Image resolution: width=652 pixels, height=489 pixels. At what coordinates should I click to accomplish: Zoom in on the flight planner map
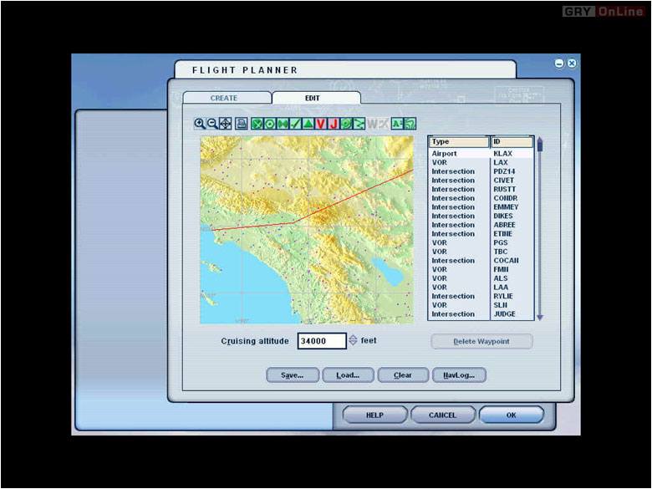click(200, 124)
